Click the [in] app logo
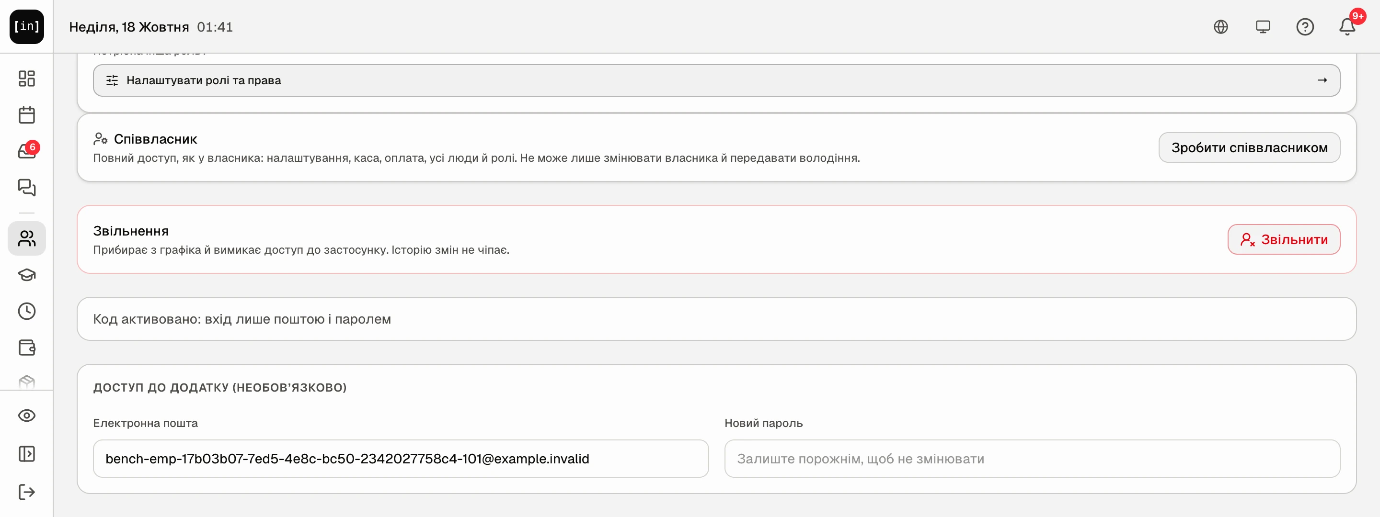The width and height of the screenshot is (1380, 517). pos(27,27)
